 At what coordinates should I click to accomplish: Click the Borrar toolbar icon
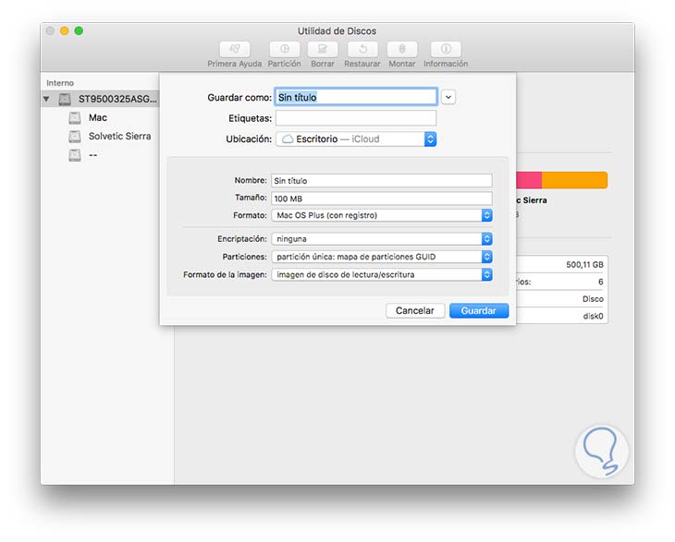pos(323,49)
